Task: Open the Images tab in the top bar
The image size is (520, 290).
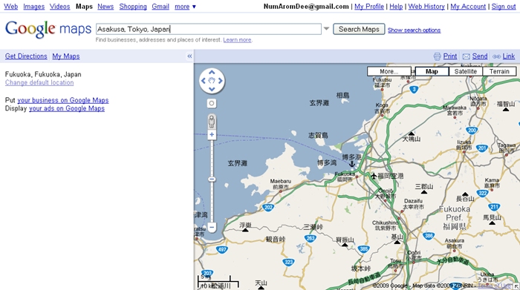Action: click(x=34, y=6)
